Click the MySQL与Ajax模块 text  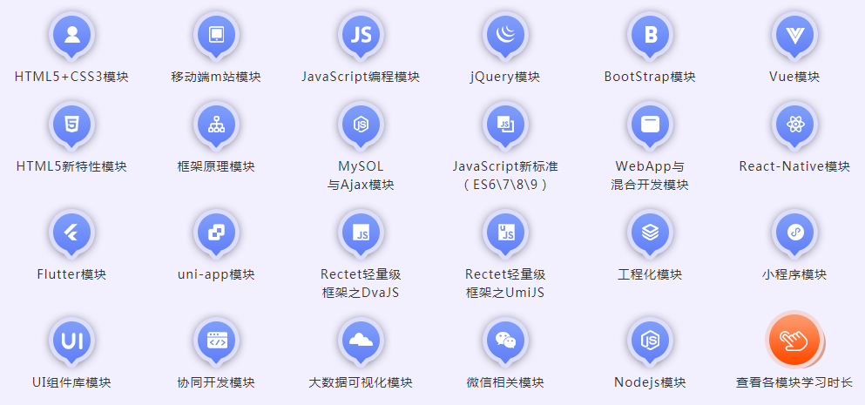[x=361, y=175]
